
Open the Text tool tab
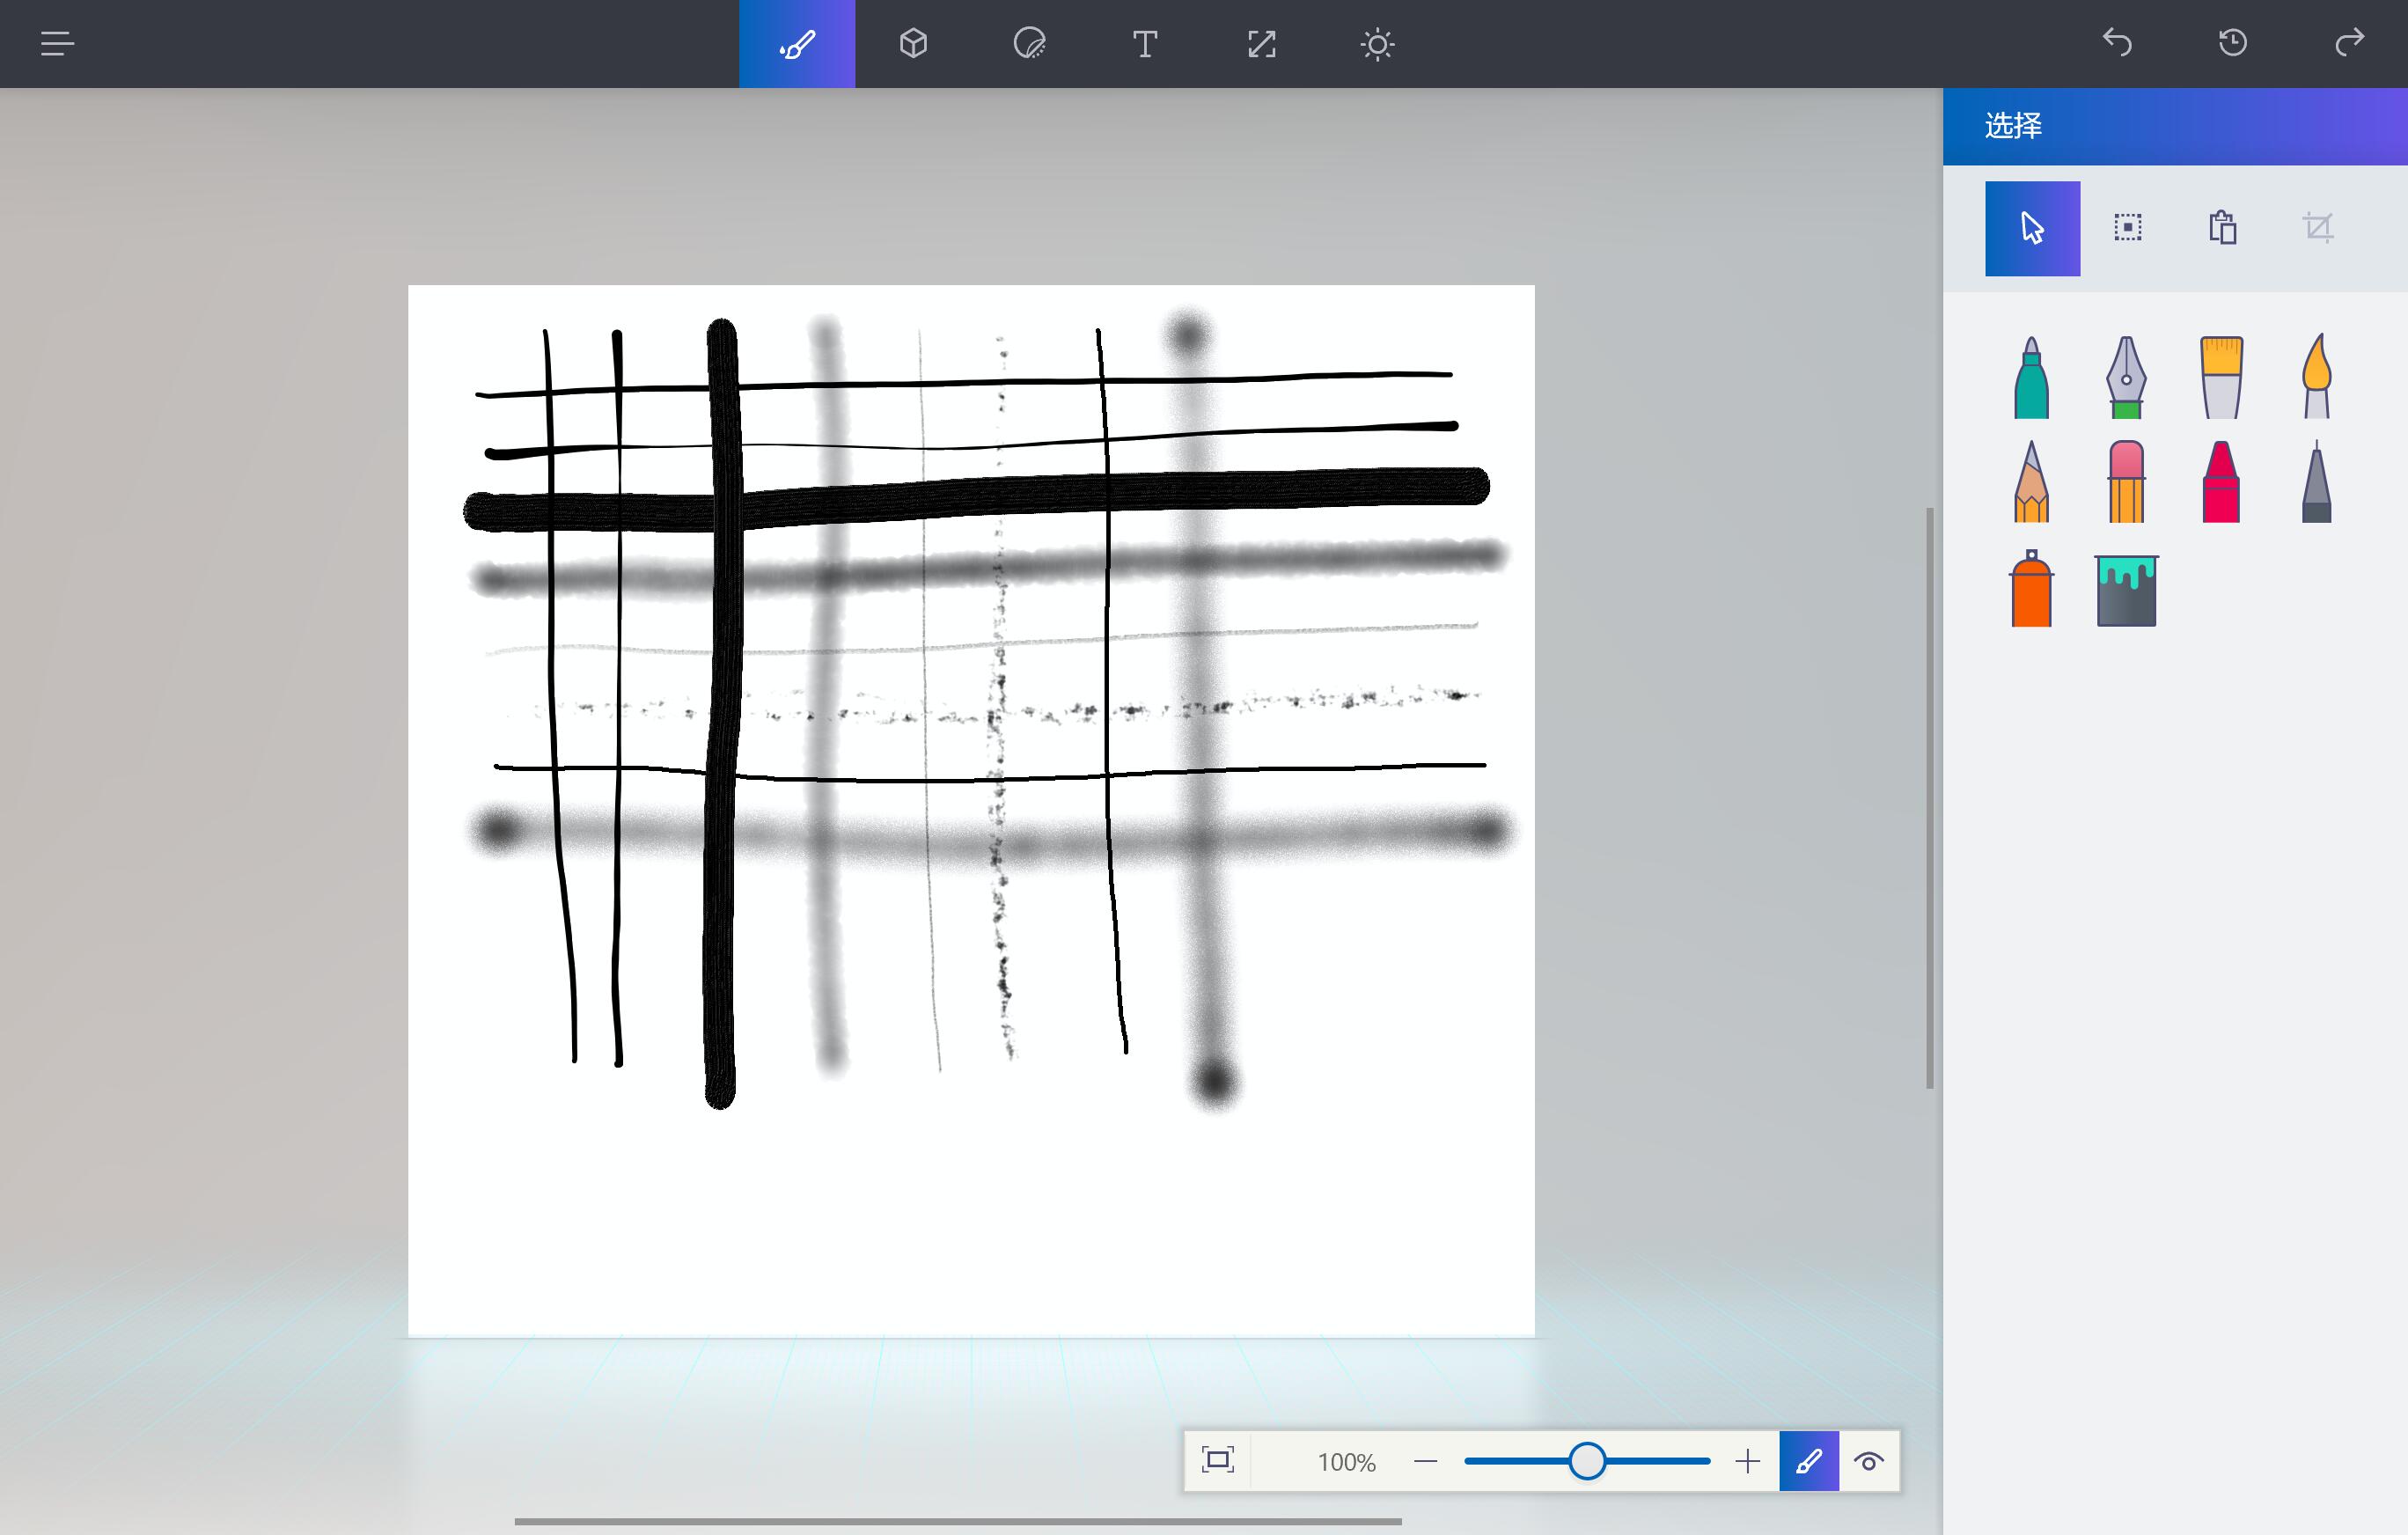pos(1145,44)
